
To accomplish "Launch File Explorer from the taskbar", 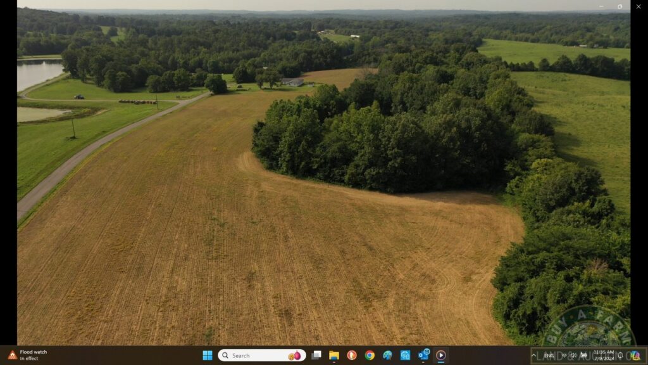I will coord(334,355).
